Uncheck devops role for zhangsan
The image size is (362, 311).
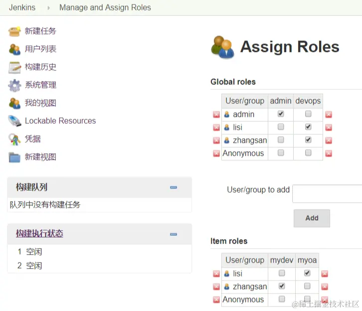308,140
